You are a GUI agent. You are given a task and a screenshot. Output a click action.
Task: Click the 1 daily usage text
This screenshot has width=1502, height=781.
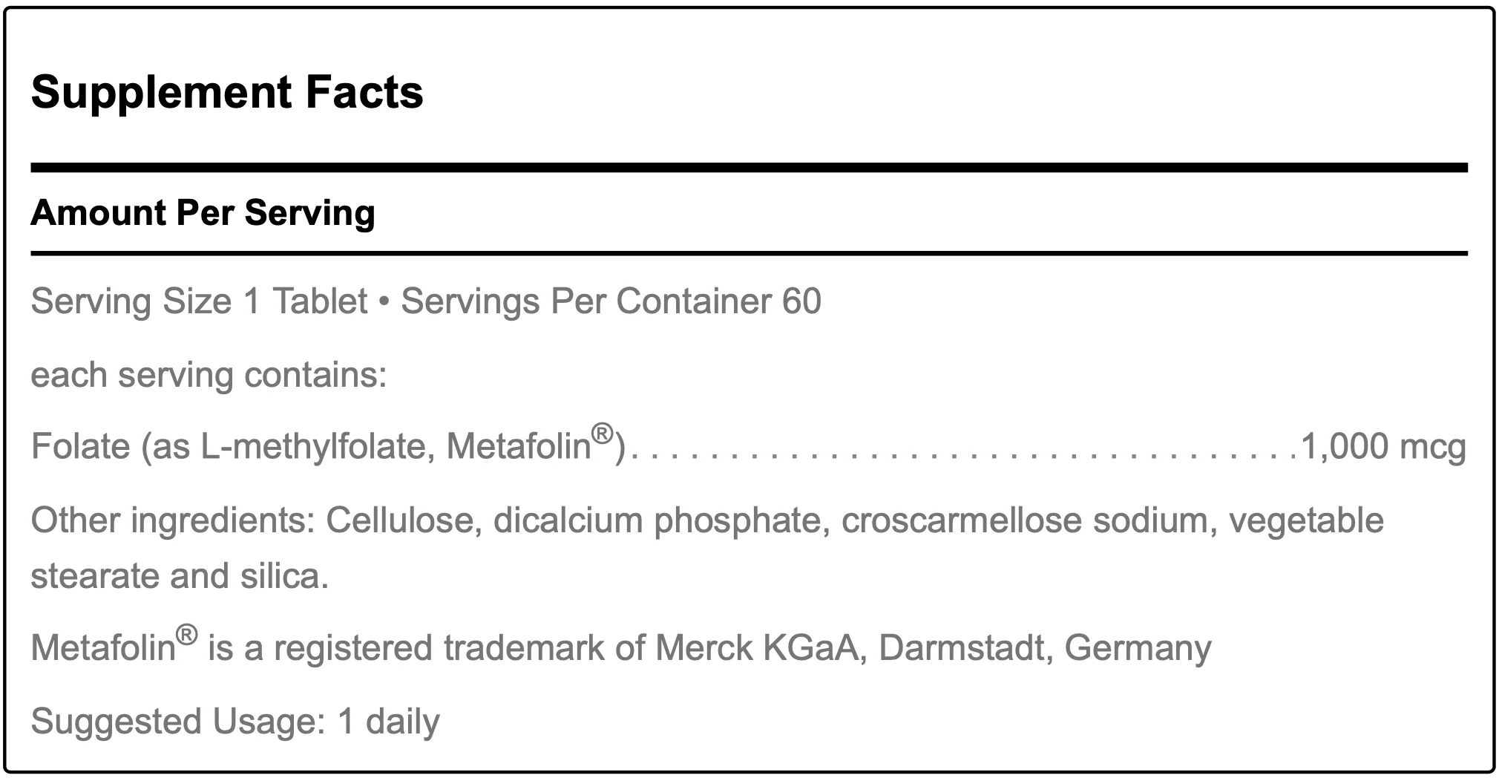pos(389,722)
